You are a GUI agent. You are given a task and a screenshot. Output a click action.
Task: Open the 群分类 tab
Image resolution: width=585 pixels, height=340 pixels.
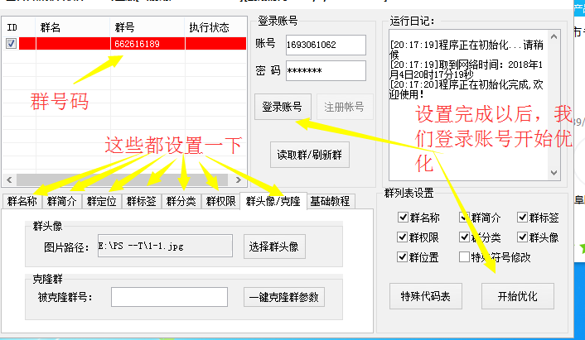[181, 202]
